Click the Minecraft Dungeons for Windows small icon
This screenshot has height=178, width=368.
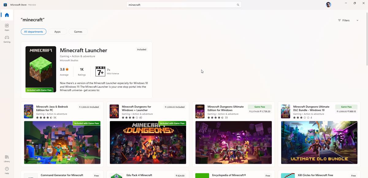click(x=114, y=111)
